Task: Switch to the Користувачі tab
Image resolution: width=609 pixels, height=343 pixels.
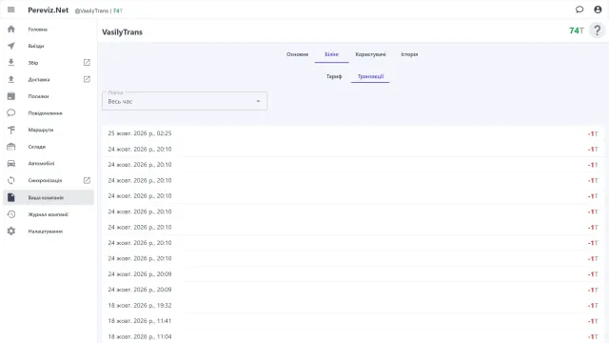Action: click(x=370, y=54)
